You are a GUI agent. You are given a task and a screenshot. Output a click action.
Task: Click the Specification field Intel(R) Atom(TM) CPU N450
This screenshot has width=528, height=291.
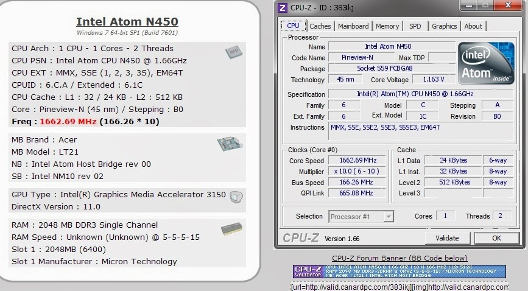click(421, 94)
